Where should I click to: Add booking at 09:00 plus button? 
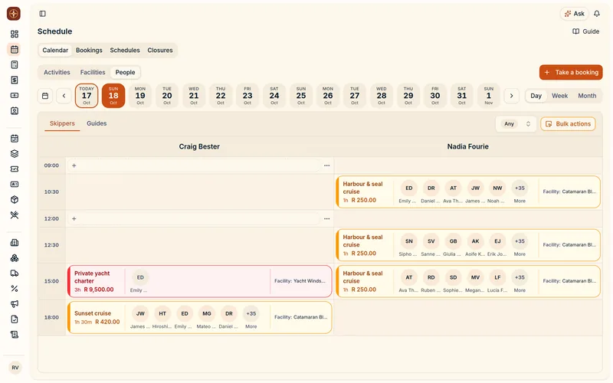click(x=74, y=165)
